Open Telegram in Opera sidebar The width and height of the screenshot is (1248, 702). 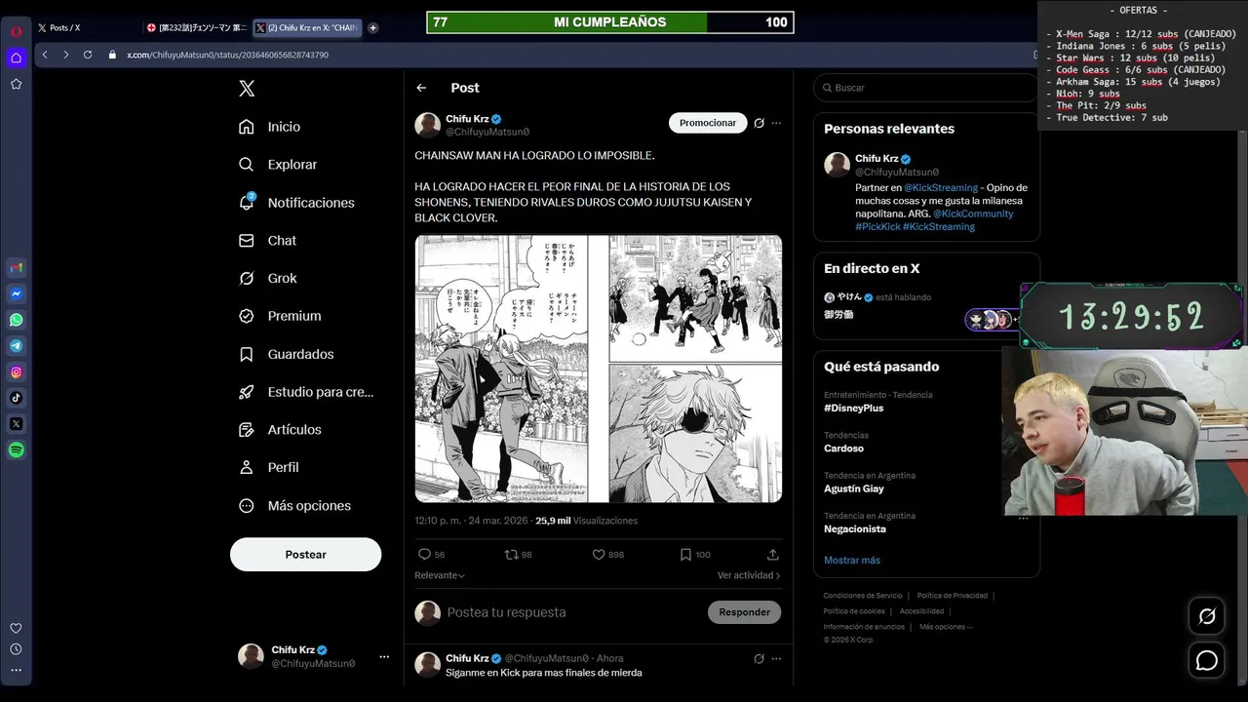(17, 346)
